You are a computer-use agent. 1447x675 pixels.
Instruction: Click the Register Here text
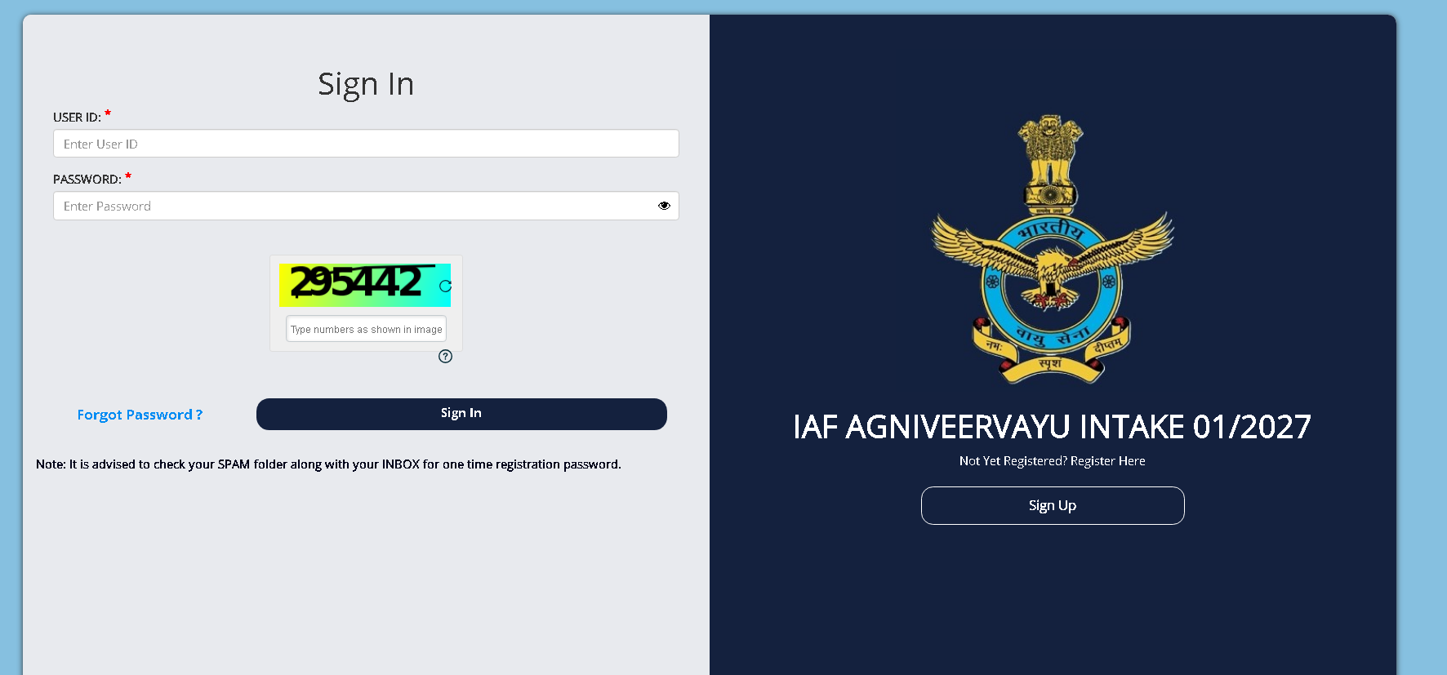click(x=1108, y=461)
